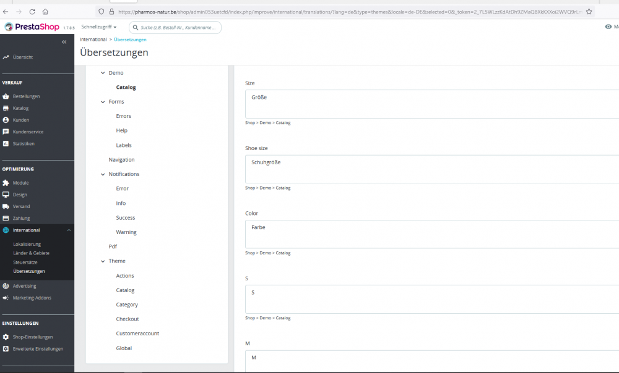Open the Schnellzugriff dropdown

[99, 27]
